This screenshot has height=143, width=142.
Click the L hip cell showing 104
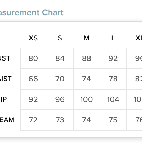pos(113,99)
